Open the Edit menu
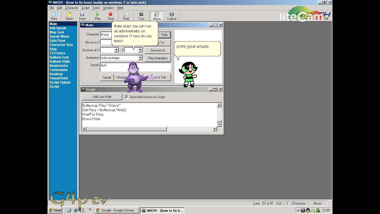 click(60, 8)
